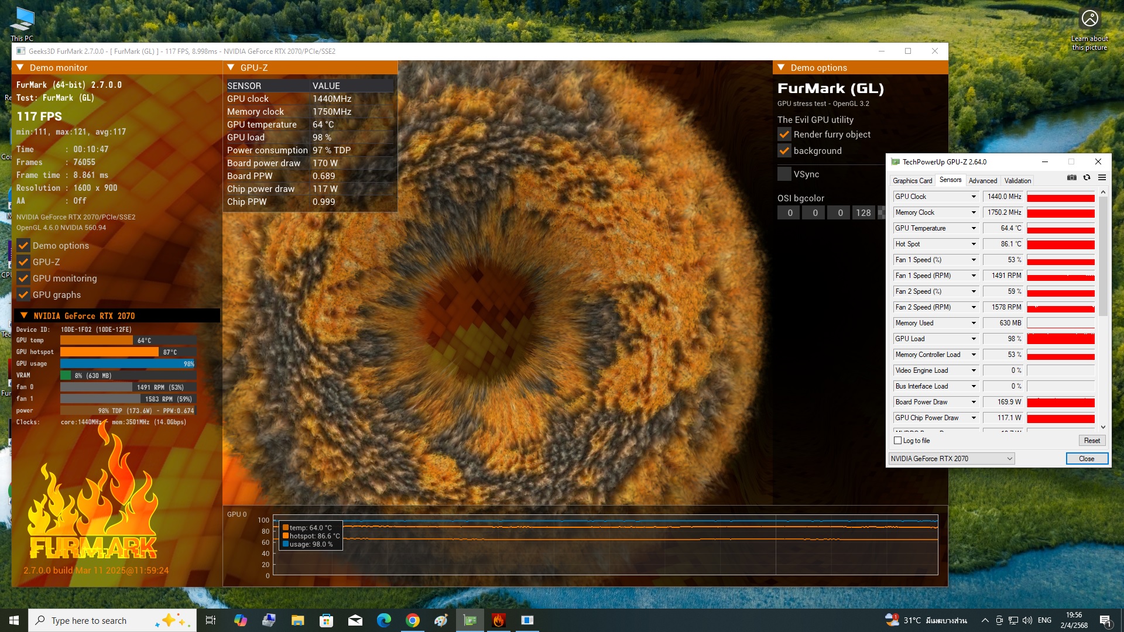
Task: Launch Copilot from the taskbar
Action: [240, 620]
